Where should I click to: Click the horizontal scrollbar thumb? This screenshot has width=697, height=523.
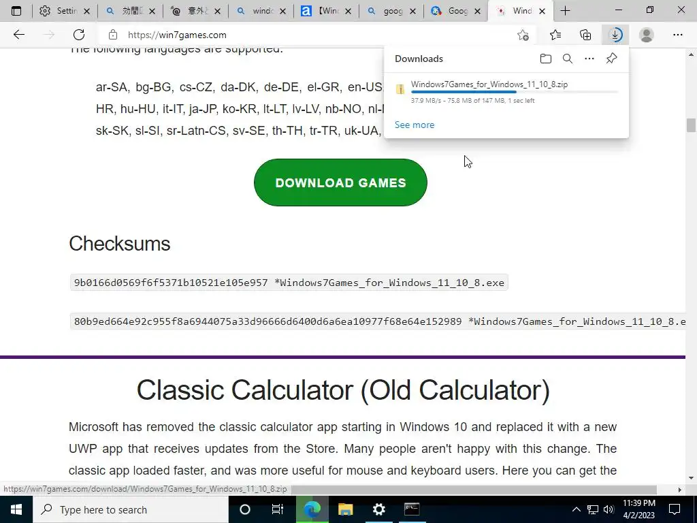click(474, 489)
